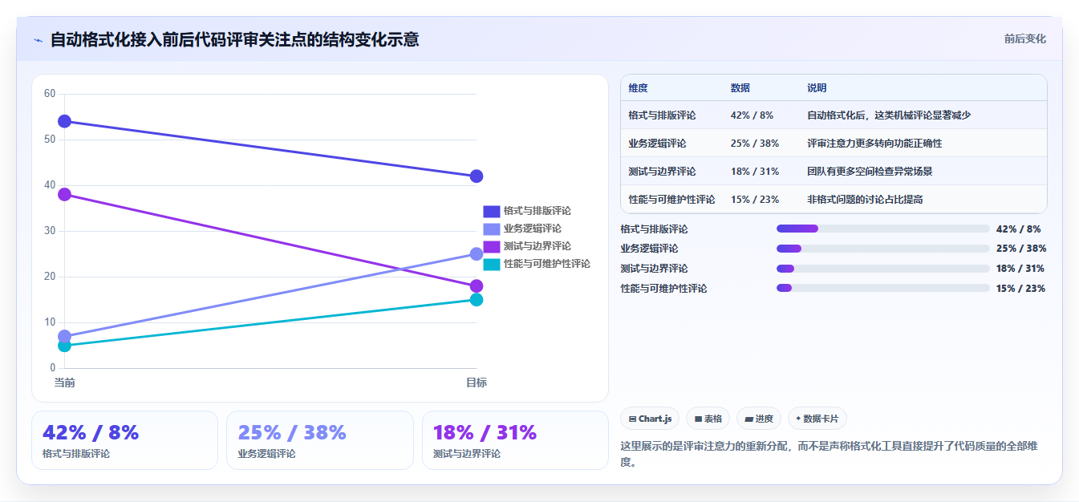Click the 15% / 23% value beside progress bar
The width and height of the screenshot is (1079, 502).
coord(1020,289)
